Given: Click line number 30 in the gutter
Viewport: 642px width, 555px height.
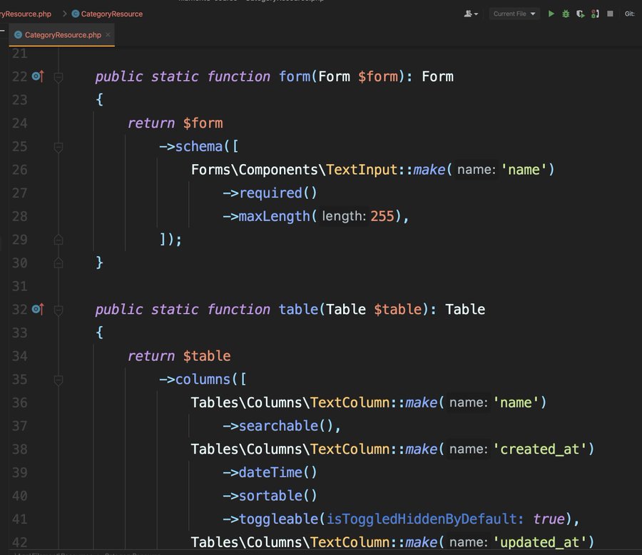Looking at the screenshot, I should pos(19,263).
